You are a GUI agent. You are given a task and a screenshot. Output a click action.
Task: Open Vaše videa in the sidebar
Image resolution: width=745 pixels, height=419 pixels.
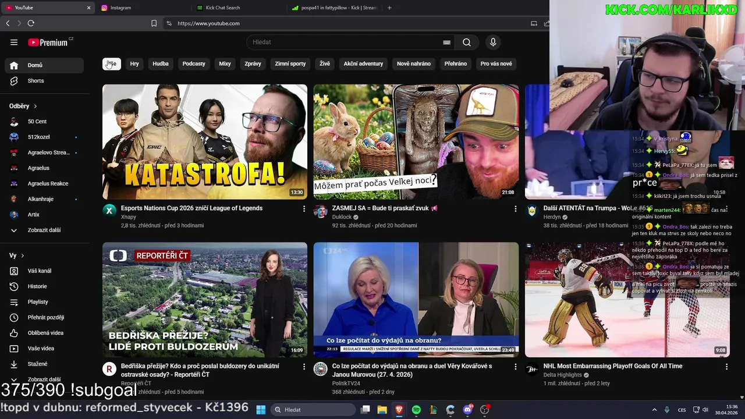pyautogui.click(x=44, y=349)
